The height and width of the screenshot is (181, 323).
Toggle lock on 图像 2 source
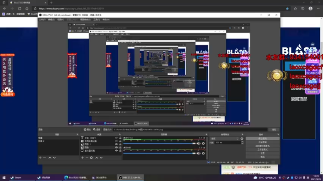pyautogui.click(x=120, y=144)
